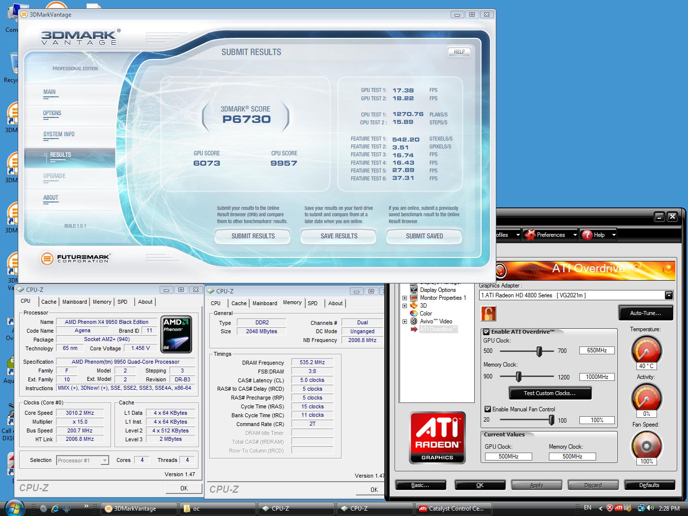Click the Avivo Video film reel icon
Viewport: 688px width, 516px height.
click(x=414, y=321)
